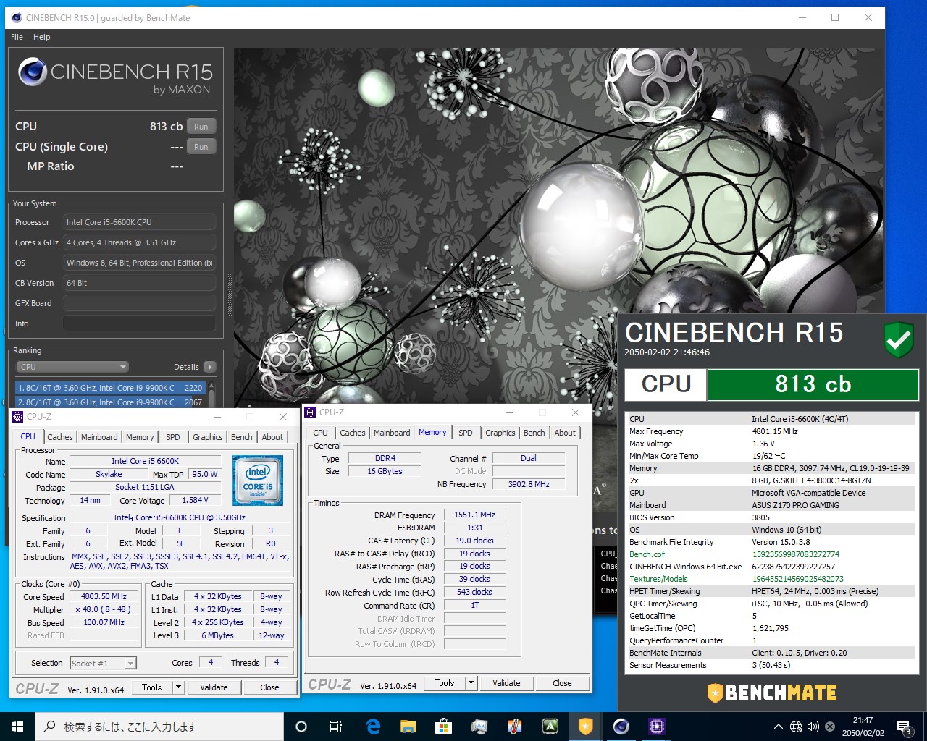927x741 pixels.
Task: Open Memory tab in left CPU-Z window
Action: tap(140, 437)
